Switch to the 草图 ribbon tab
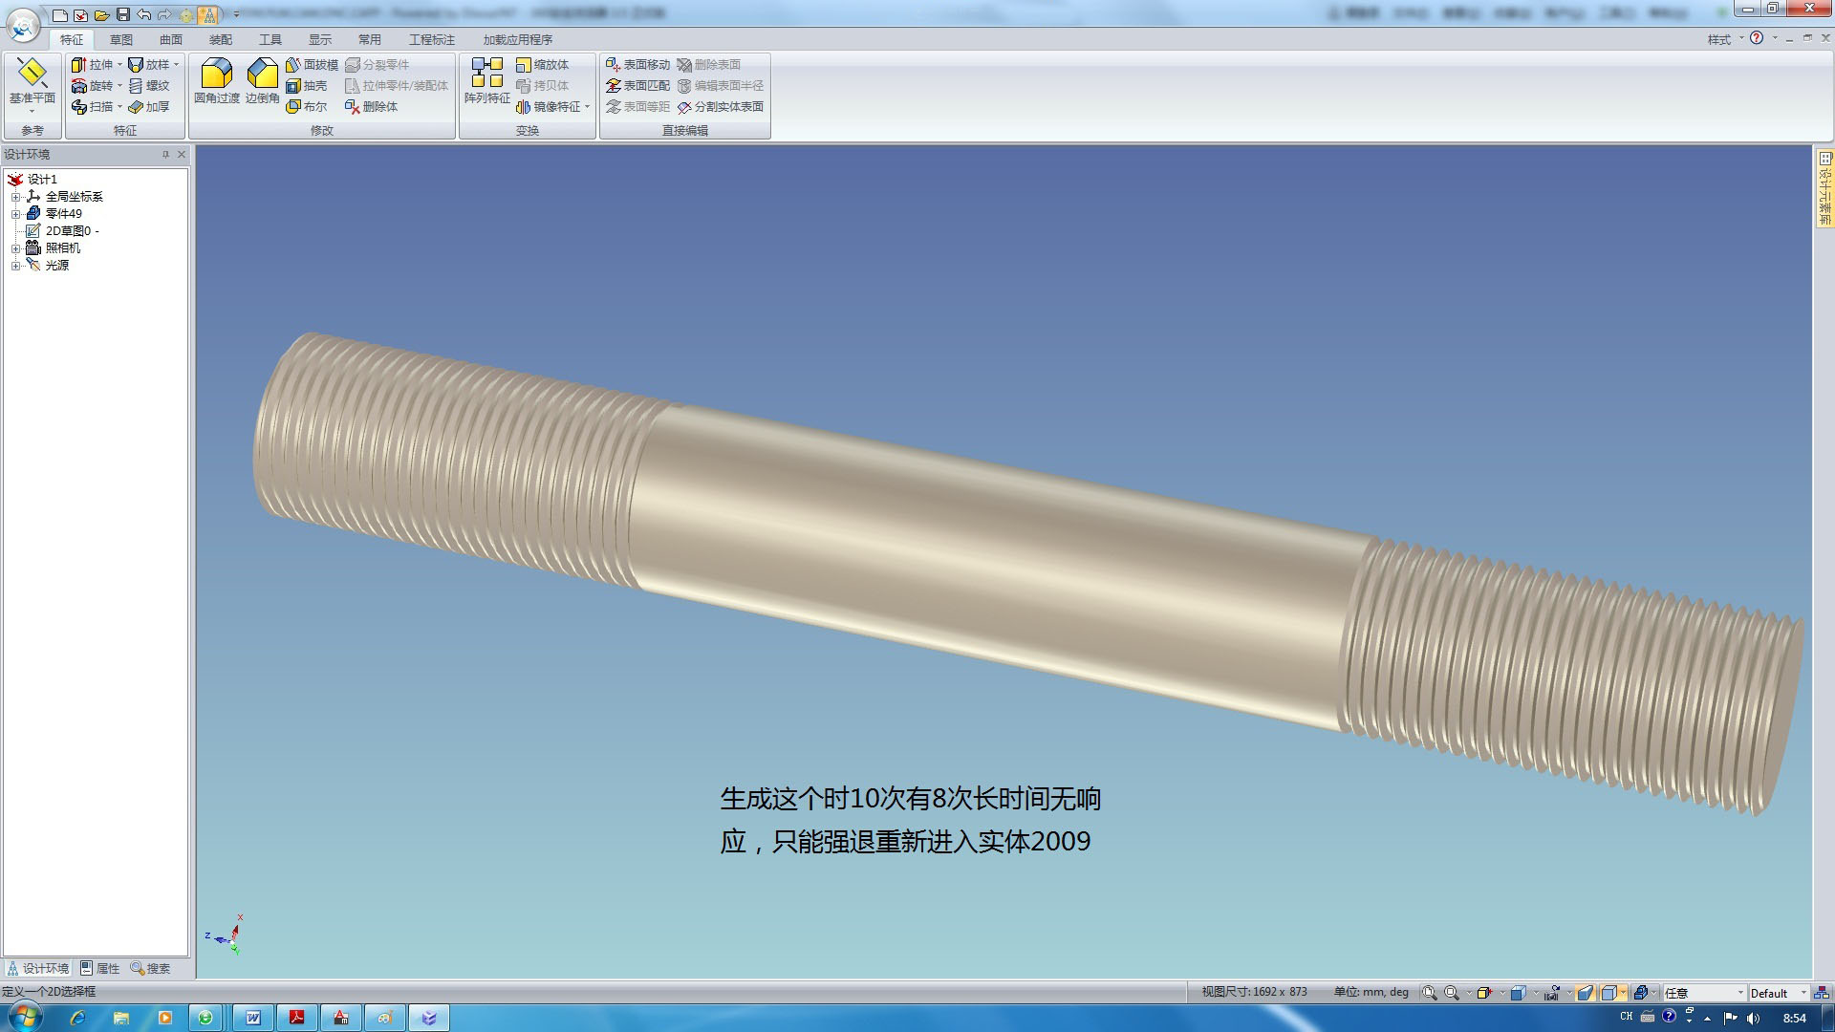Screen dimensions: 1835x1032 pos(121,39)
